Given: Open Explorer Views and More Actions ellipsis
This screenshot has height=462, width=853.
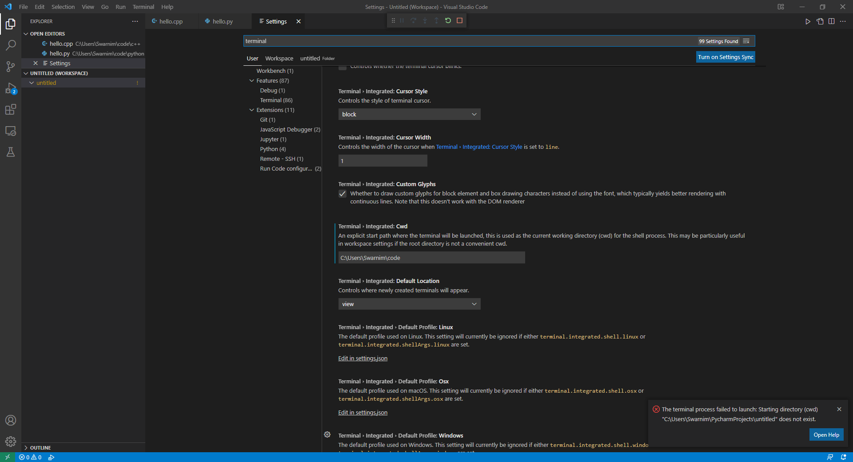Looking at the screenshot, I should (135, 21).
